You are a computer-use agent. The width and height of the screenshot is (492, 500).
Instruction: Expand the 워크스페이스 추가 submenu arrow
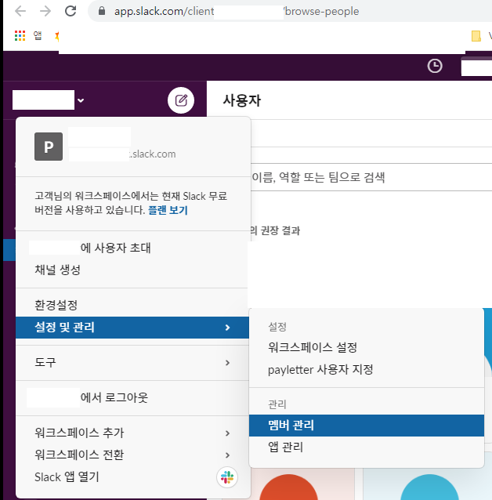227,433
